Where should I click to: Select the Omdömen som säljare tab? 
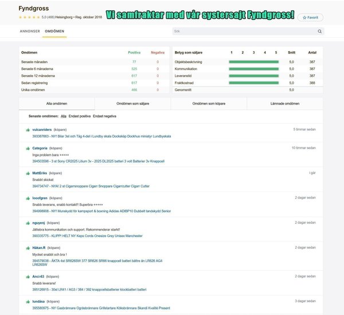coord(132,104)
